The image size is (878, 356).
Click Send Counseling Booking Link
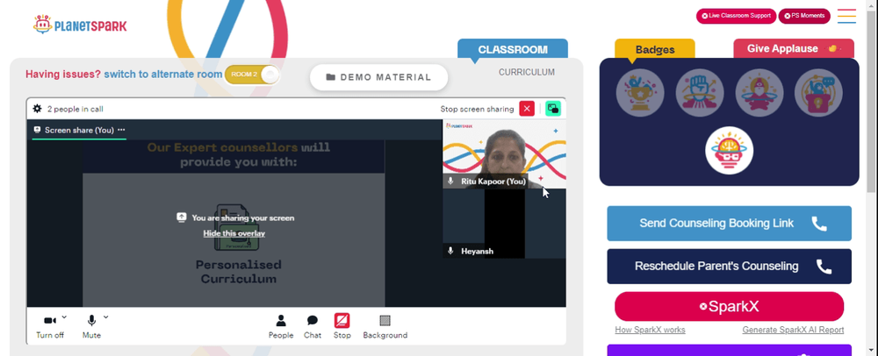729,224
